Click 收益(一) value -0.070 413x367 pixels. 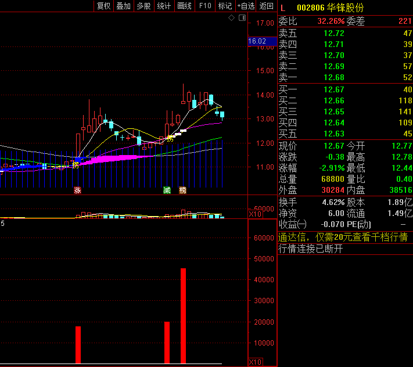pyautogui.click(x=333, y=225)
